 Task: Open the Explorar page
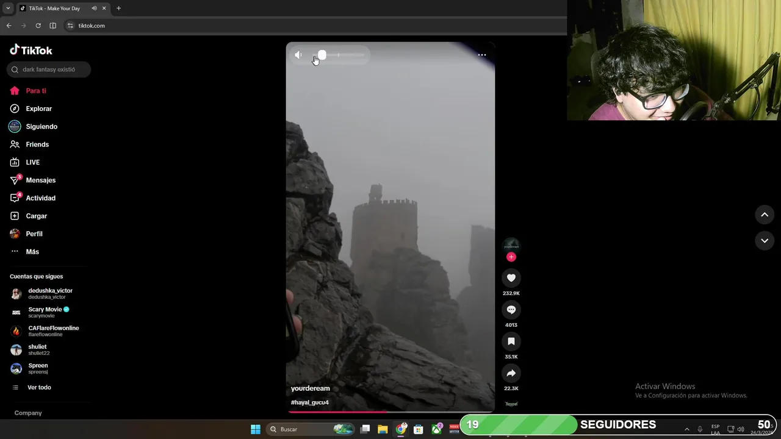[x=31, y=109]
